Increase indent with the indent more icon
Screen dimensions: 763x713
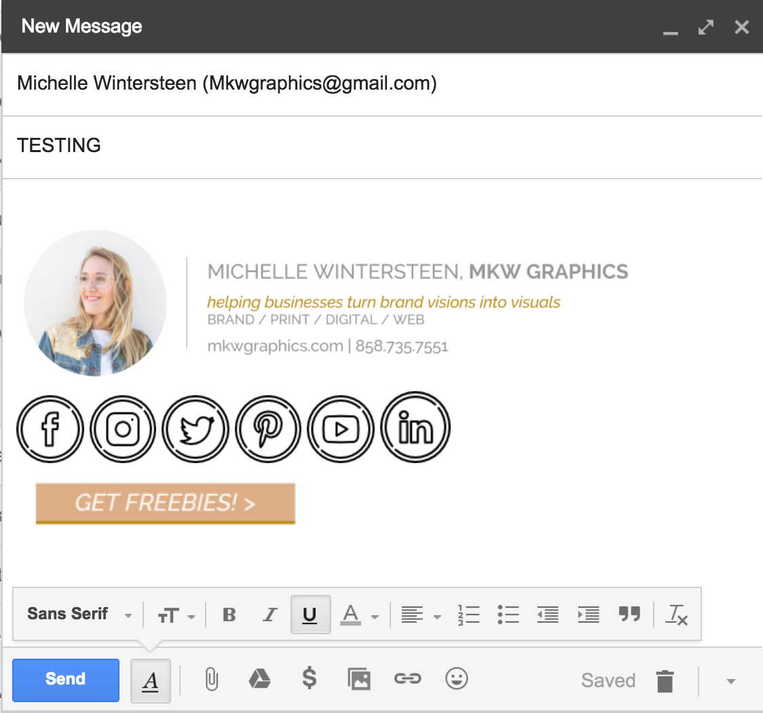(x=589, y=615)
